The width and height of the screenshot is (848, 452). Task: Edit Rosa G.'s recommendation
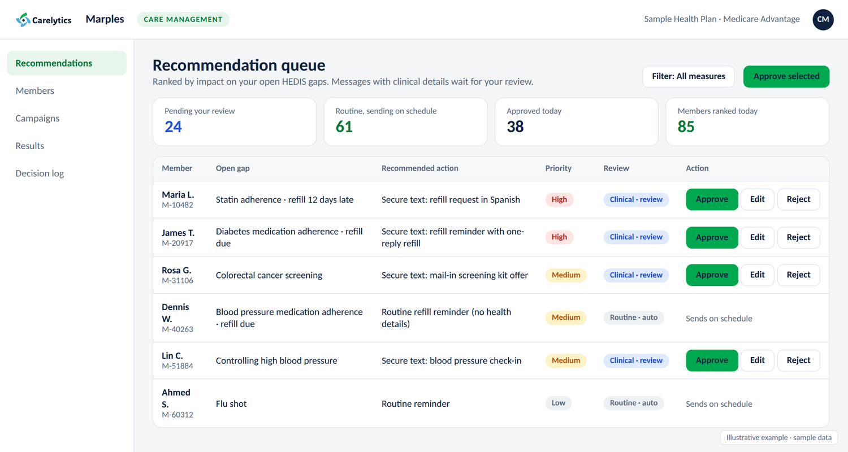pos(757,275)
